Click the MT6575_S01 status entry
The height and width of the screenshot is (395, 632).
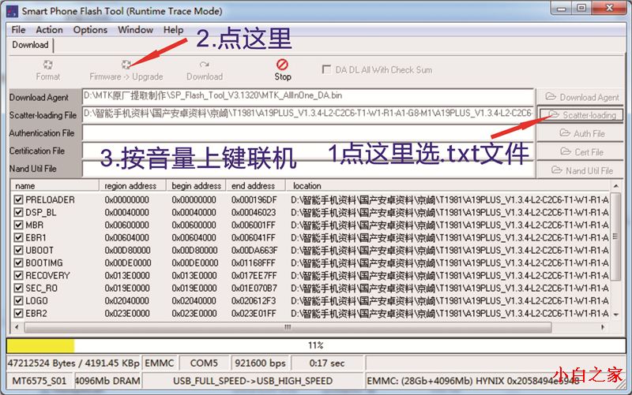[39, 381]
